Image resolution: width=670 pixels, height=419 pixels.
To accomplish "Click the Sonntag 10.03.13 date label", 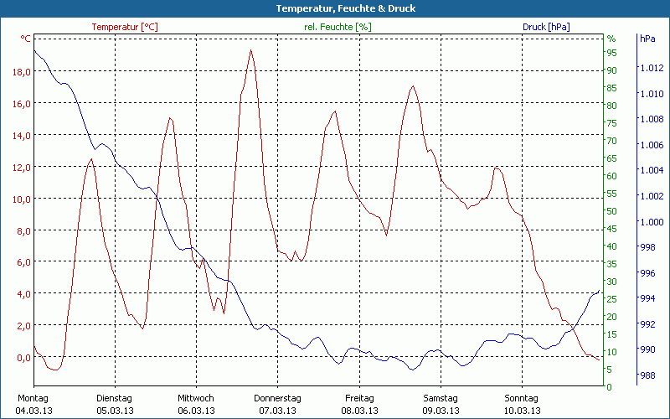I will pos(521,404).
